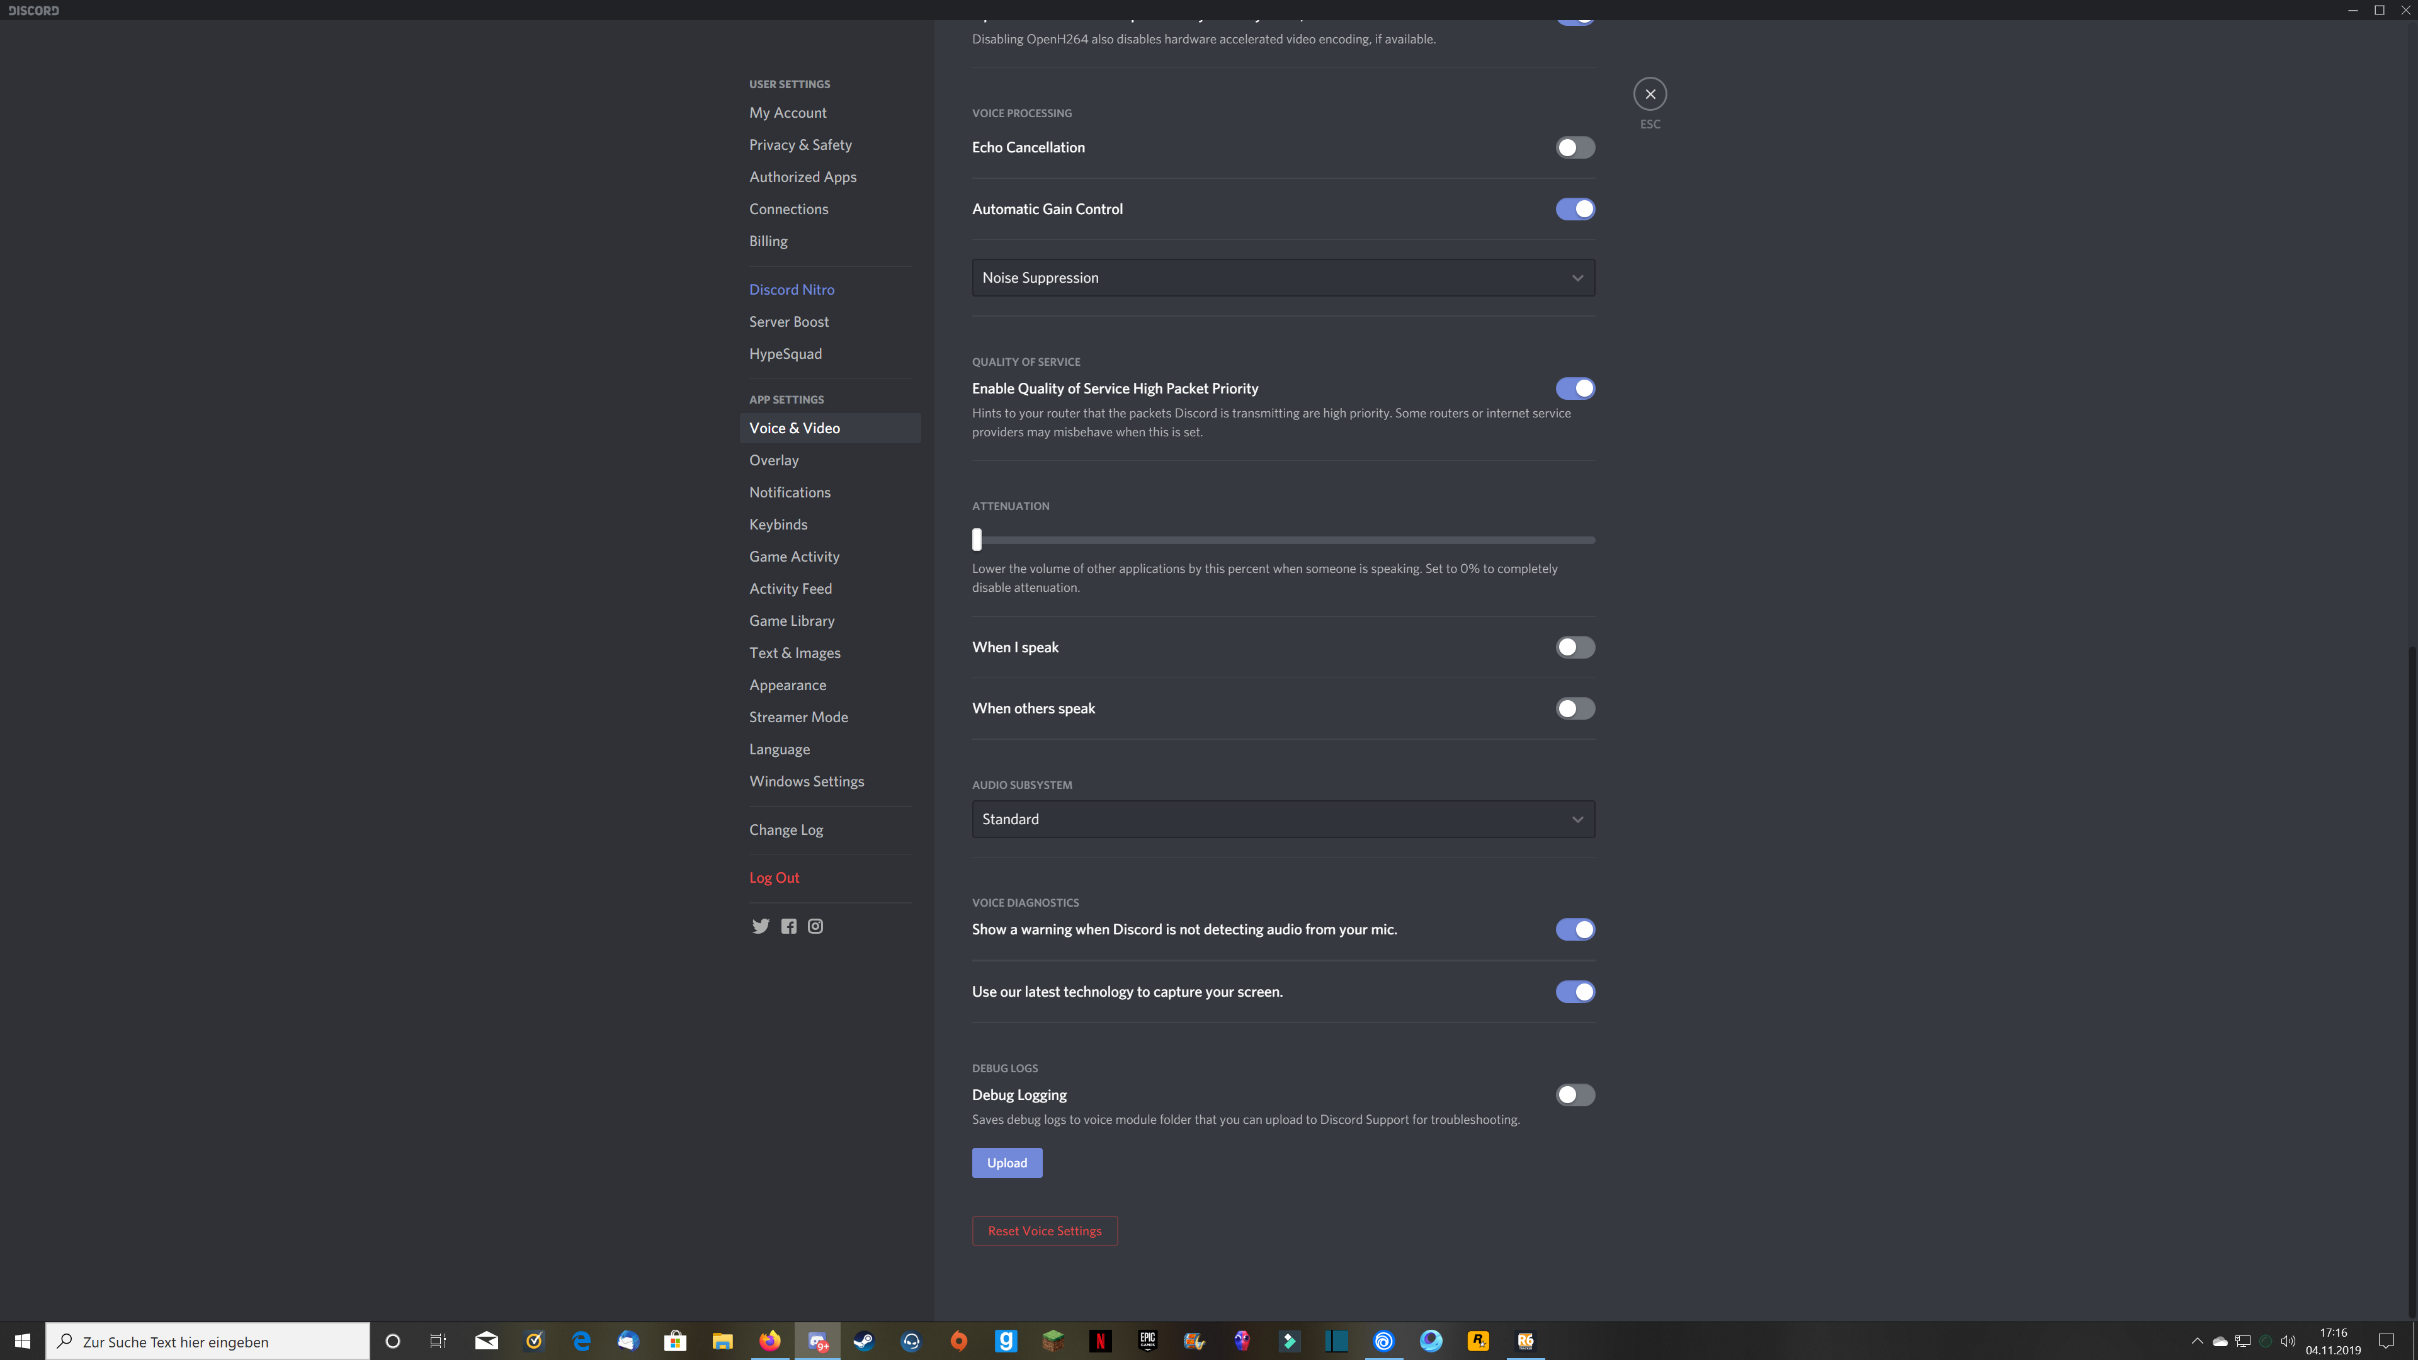Expand the Noise Suppression dropdown
The height and width of the screenshot is (1360, 2418).
[1282, 278]
